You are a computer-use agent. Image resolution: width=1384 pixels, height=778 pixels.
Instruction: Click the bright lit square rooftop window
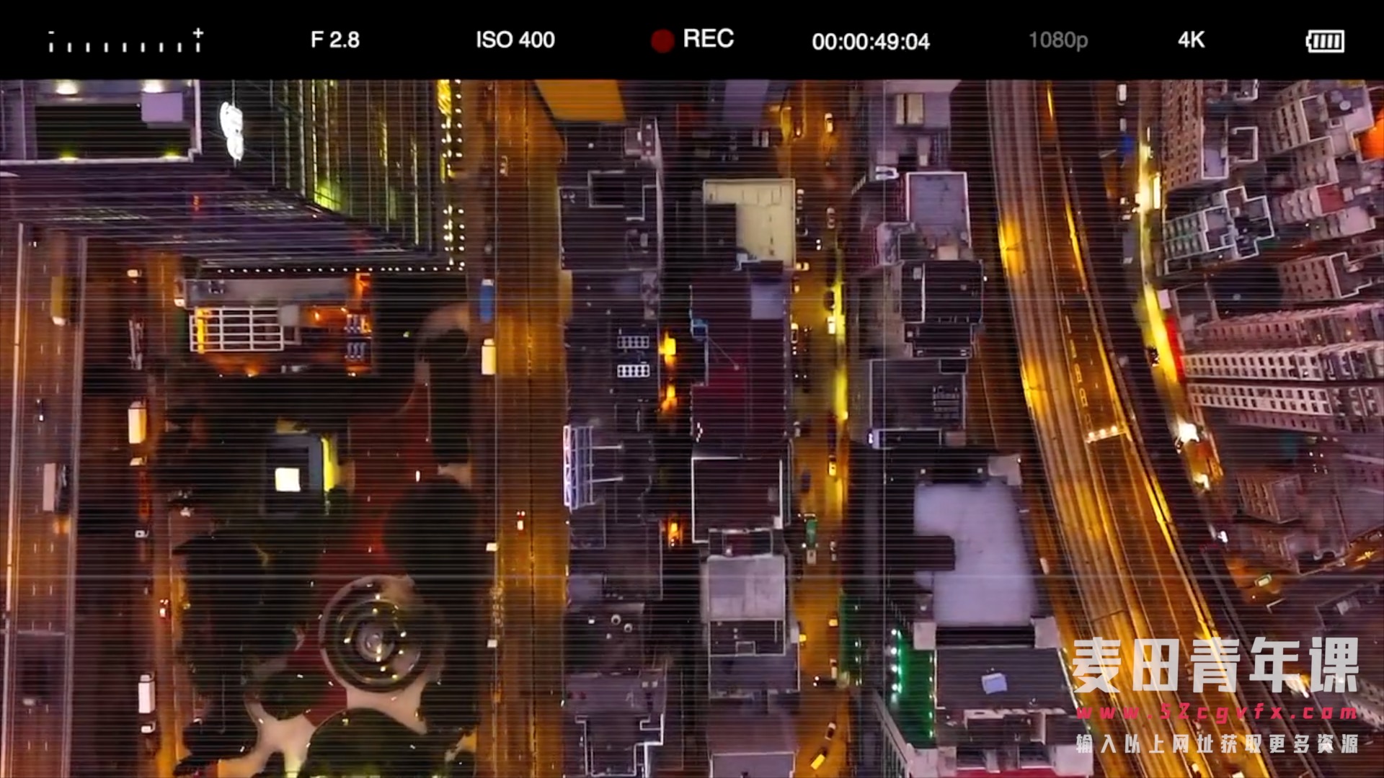tap(287, 479)
